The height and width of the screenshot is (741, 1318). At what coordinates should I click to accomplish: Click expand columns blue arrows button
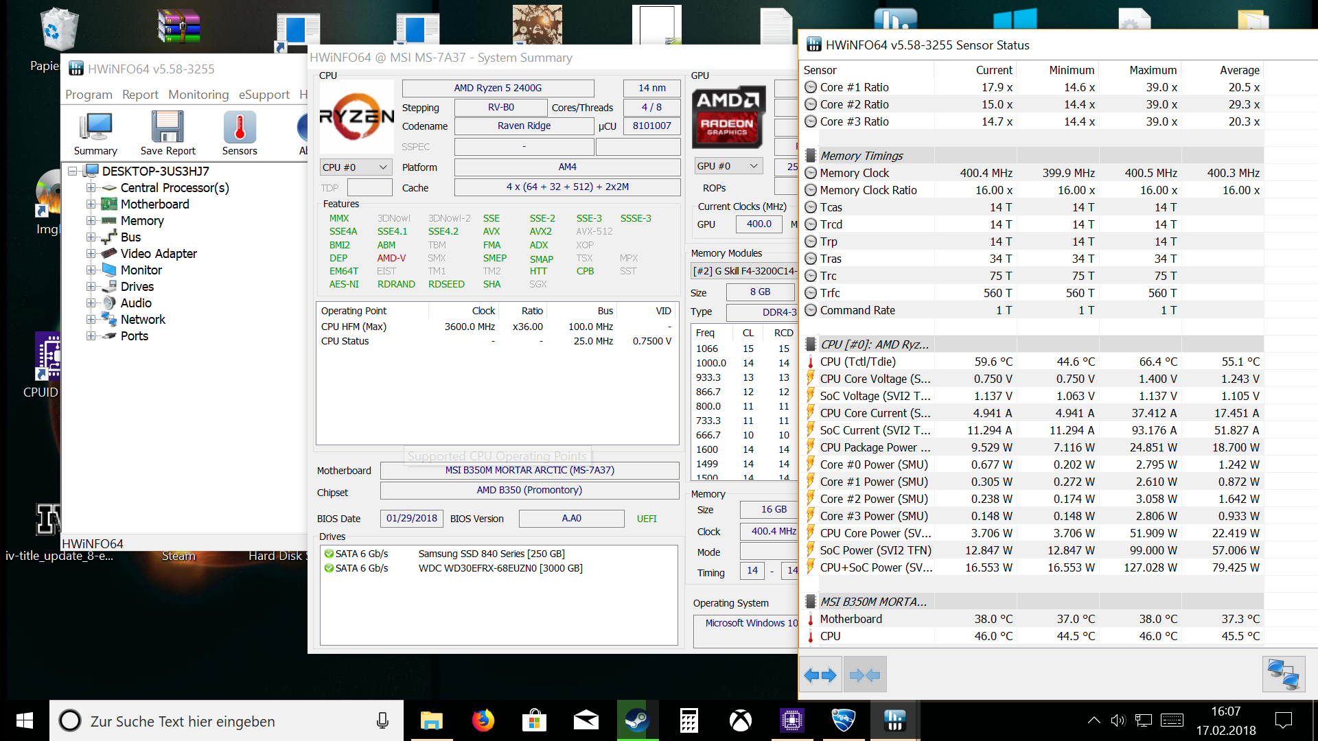click(820, 675)
